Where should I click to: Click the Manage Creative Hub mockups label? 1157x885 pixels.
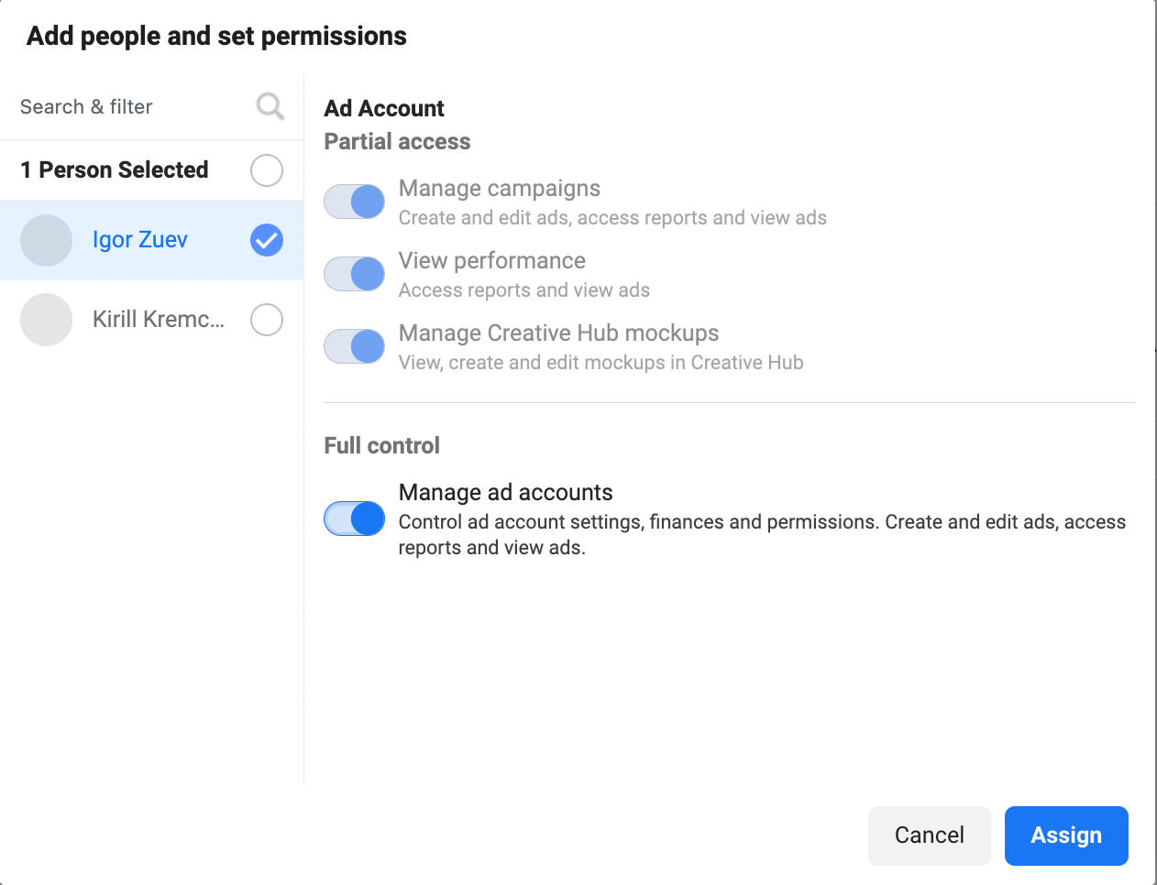(558, 333)
